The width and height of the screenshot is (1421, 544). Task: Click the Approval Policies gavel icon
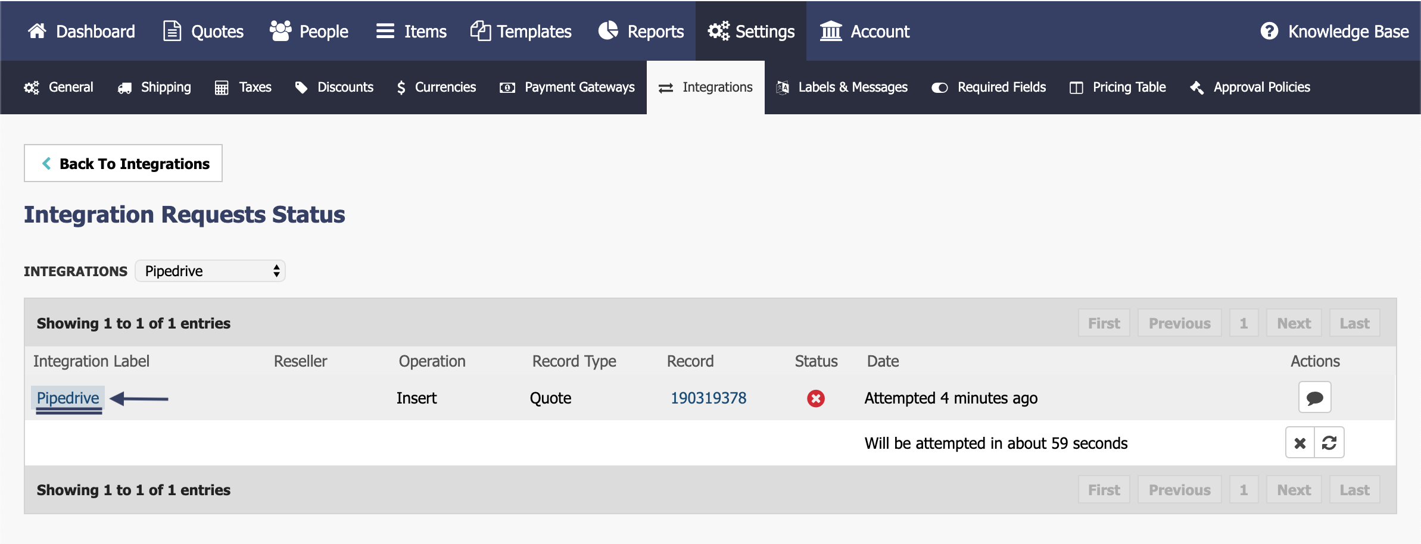[1196, 88]
